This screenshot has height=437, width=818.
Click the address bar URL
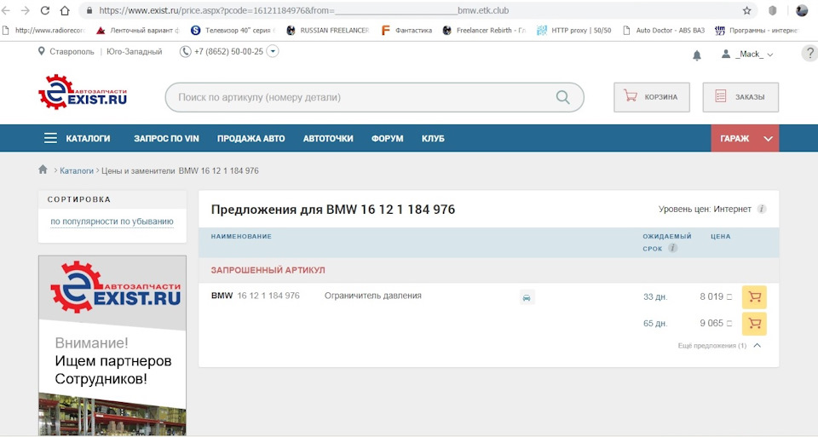click(303, 10)
